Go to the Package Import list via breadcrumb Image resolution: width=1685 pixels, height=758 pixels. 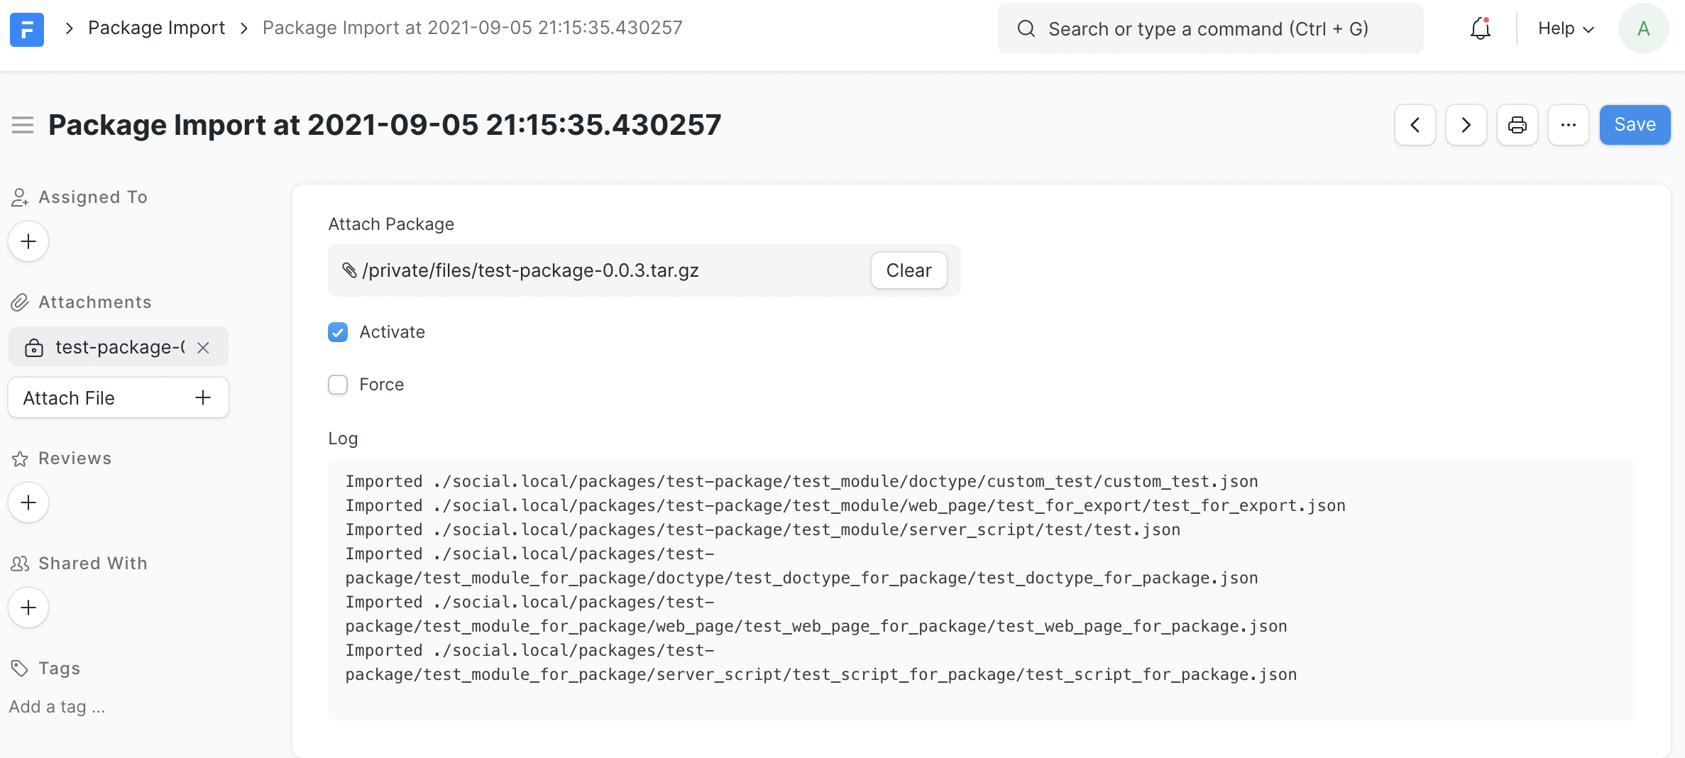click(155, 27)
